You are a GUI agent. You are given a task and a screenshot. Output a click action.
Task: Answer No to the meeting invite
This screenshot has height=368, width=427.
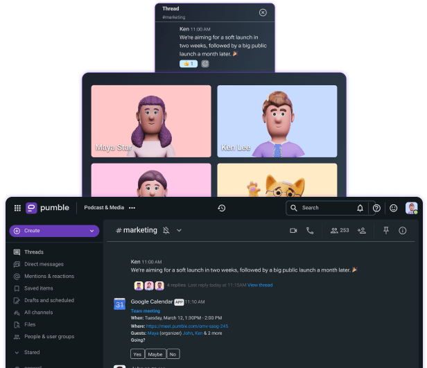click(173, 354)
